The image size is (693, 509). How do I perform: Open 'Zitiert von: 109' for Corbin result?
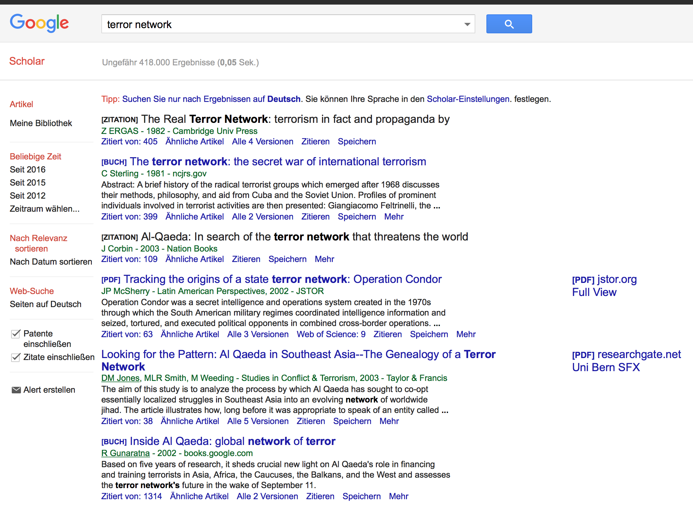[129, 259]
